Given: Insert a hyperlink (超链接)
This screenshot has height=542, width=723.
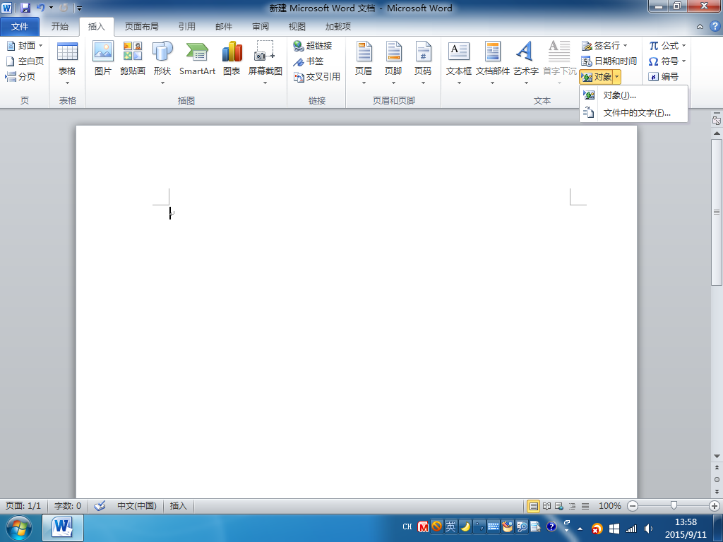Looking at the screenshot, I should [313, 46].
